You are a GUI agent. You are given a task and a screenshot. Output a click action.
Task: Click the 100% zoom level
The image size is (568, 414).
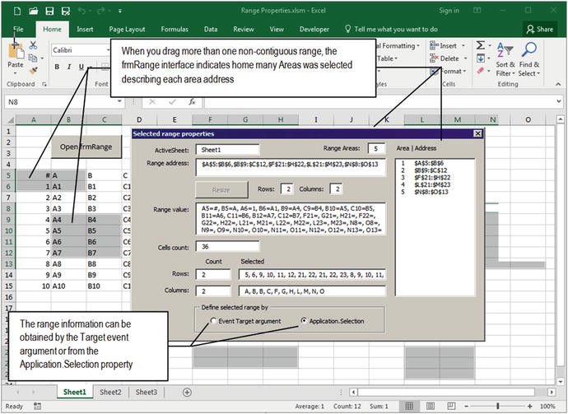547,406
